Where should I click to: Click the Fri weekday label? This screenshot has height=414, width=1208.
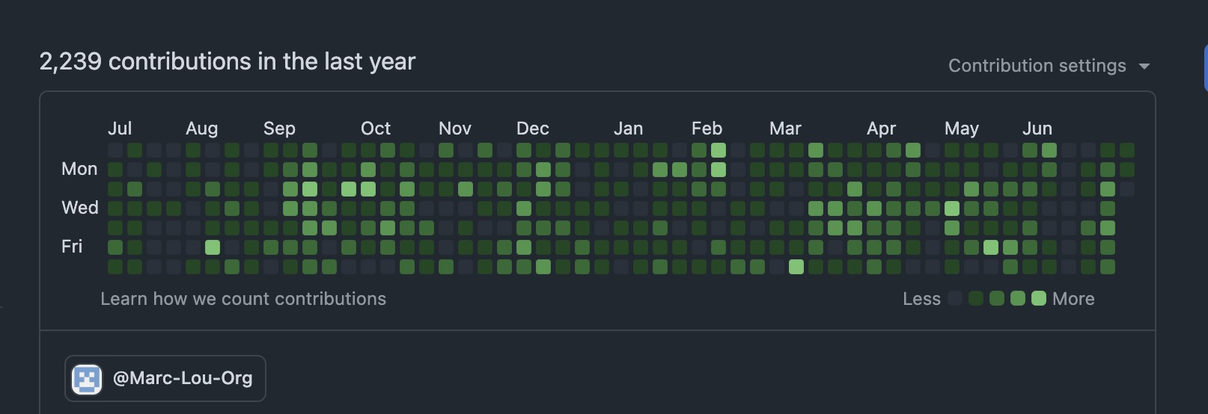point(72,247)
